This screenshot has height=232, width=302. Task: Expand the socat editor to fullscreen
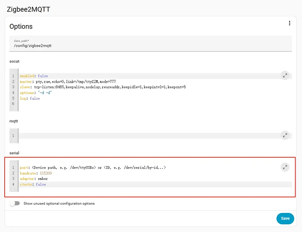tap(285, 76)
